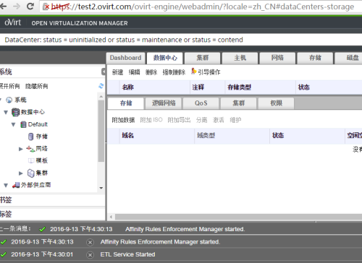Click the 激活 activate button
This screenshot has height=263, width=362.
coord(219,120)
